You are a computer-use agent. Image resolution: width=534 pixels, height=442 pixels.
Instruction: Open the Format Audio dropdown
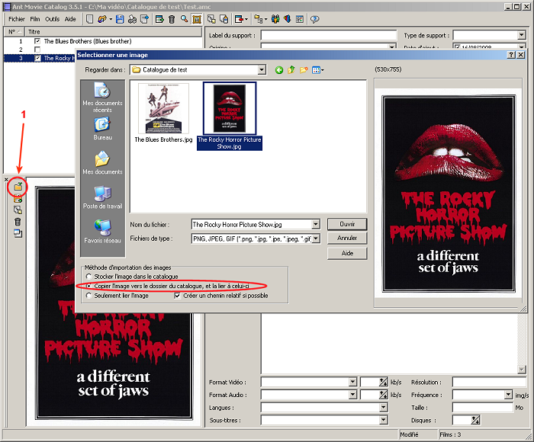[x=352, y=395]
